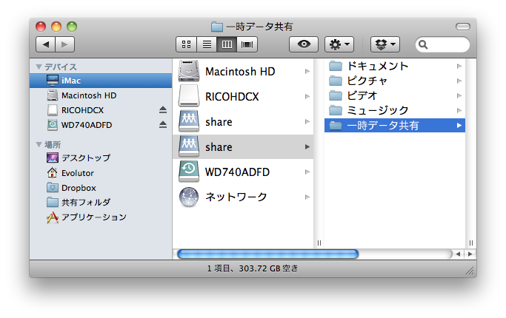This screenshot has height=318, width=506.
Task: Click the デスクトップ icon in the sidebar
Action: pyautogui.click(x=53, y=158)
